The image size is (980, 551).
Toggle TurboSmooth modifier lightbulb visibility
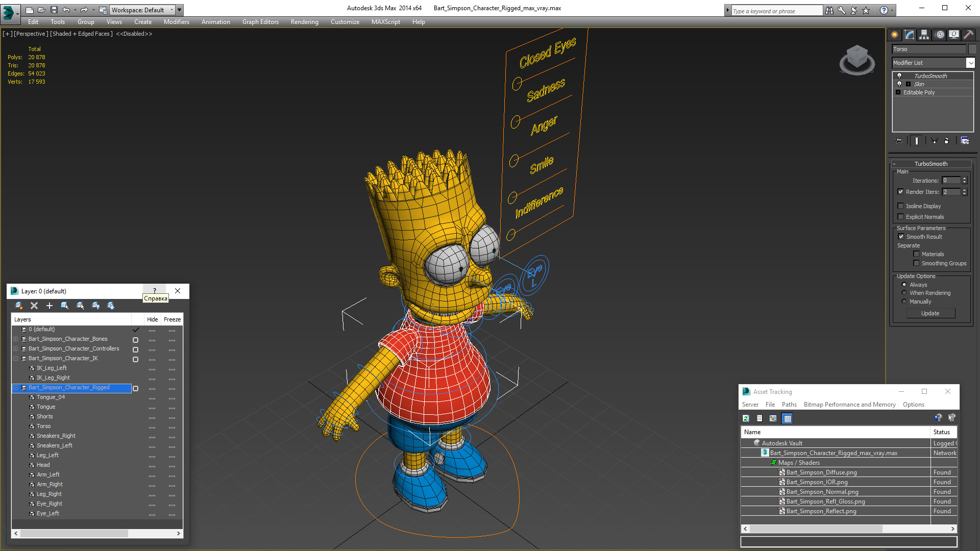coord(899,76)
